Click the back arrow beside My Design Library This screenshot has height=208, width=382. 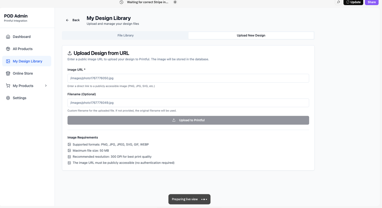coord(67,20)
